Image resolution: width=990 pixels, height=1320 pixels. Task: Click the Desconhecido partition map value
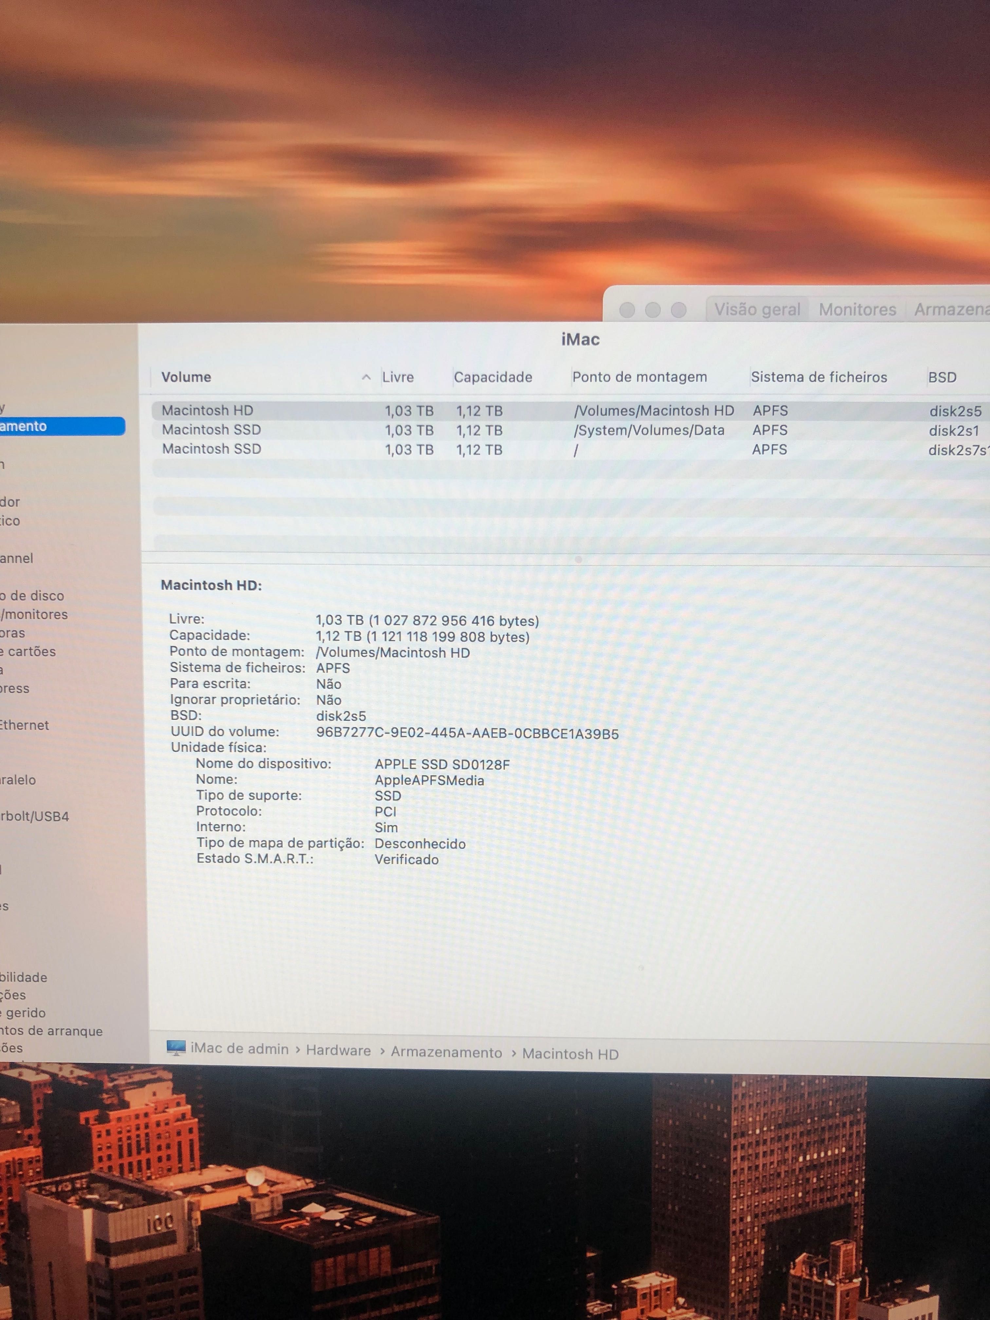[x=419, y=844]
